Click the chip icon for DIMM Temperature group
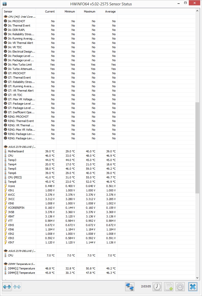 [6, 264]
